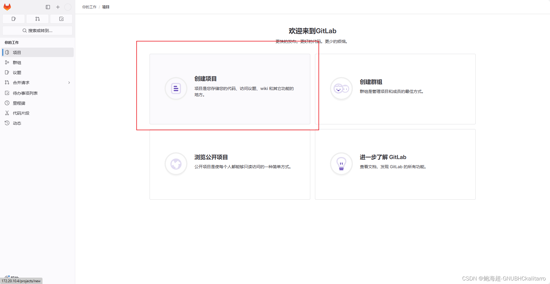Image resolution: width=550 pixels, height=284 pixels.
Task: Open 合并请求 in the sidebar
Action: pyautogui.click(x=38, y=82)
